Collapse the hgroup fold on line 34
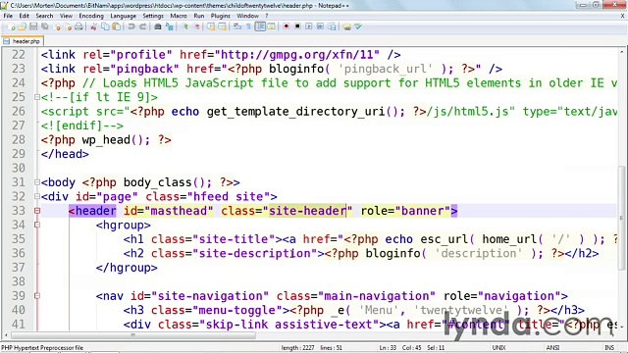This screenshot has height=353, width=628. 37,225
